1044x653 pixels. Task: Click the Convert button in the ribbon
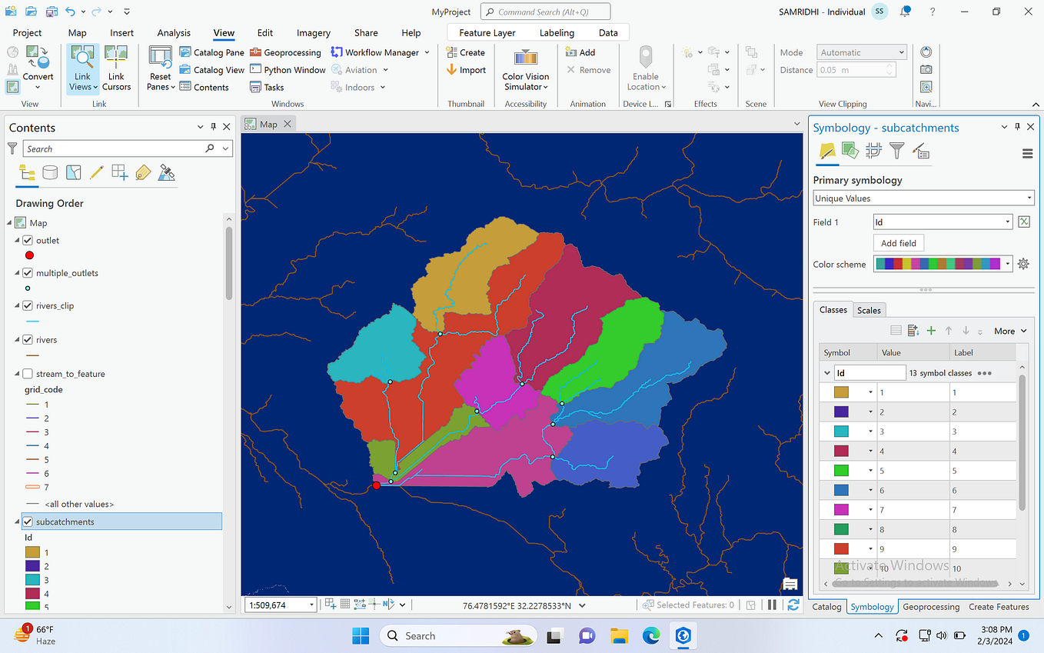pos(38,69)
